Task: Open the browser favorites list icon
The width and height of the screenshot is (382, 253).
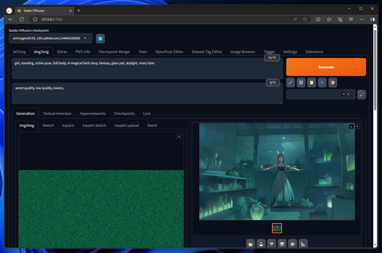Action: (x=329, y=20)
